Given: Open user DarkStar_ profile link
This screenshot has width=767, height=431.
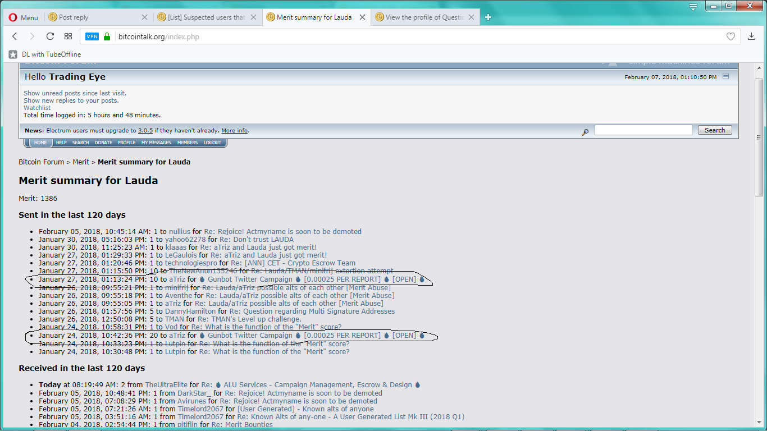Looking at the screenshot, I should (x=194, y=393).
